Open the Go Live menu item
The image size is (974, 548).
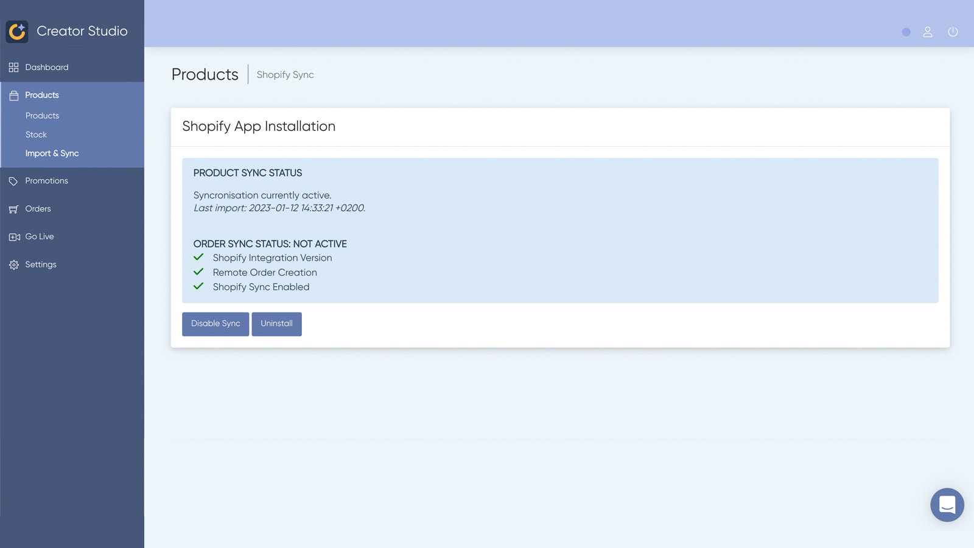72,237
